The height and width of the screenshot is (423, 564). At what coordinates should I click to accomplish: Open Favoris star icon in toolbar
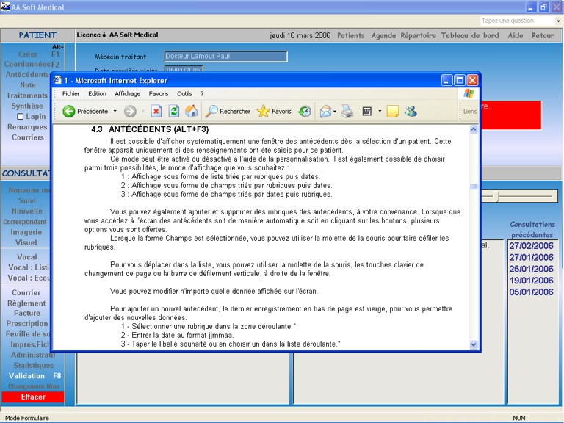tap(263, 111)
